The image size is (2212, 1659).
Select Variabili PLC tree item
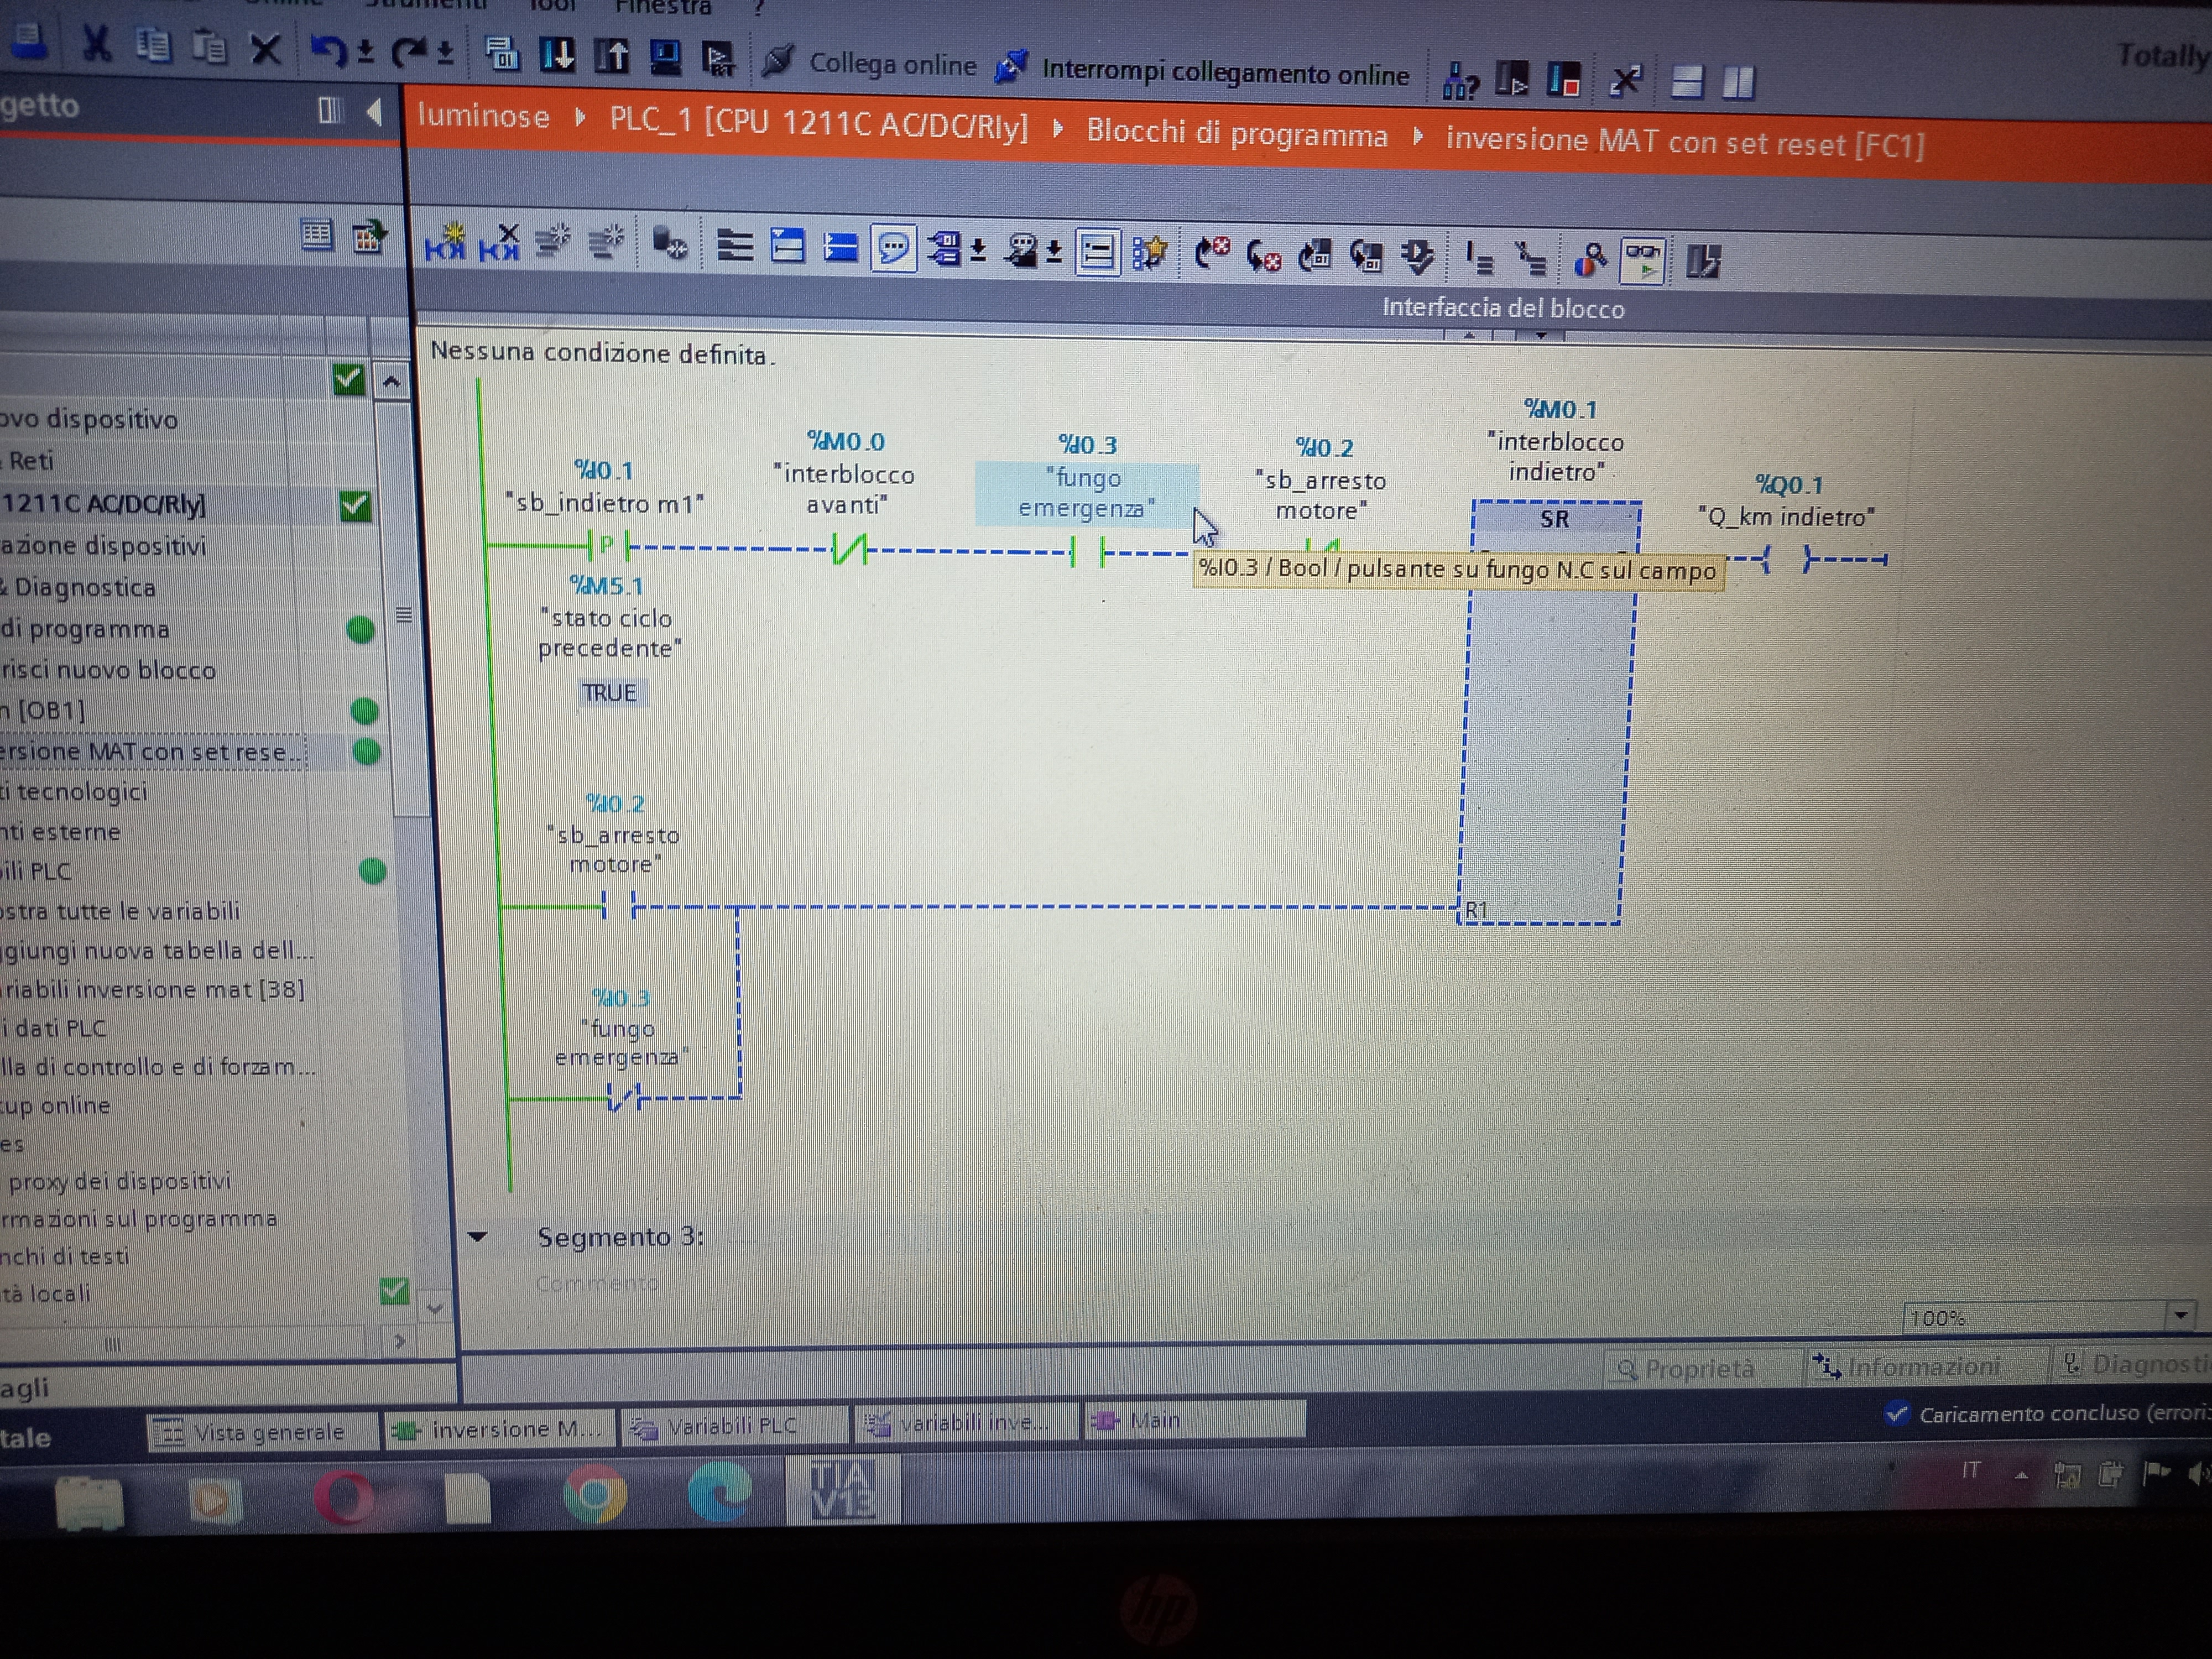(x=36, y=871)
